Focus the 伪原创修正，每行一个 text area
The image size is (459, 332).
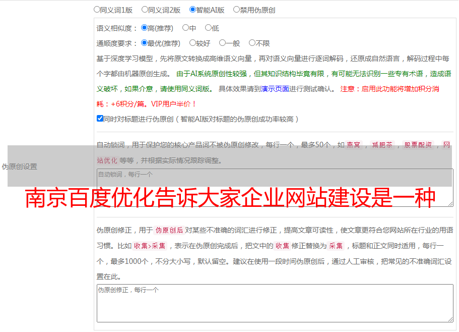tap(275, 303)
